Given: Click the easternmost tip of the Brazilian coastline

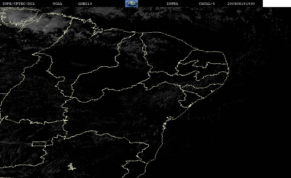Looking at the screenshot, I should click(229, 70).
